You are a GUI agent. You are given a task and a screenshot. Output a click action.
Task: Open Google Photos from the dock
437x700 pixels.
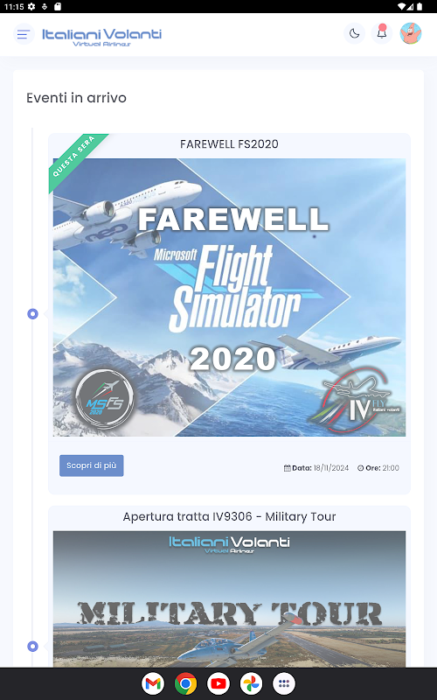(x=251, y=683)
